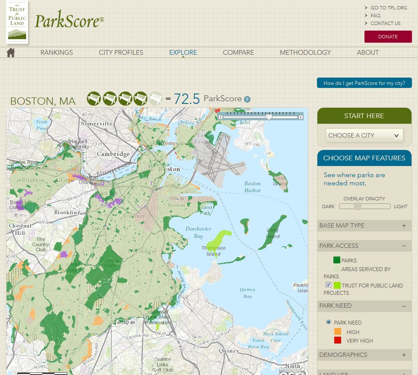Click the Donate button
The width and height of the screenshot is (418, 375).
(x=388, y=37)
